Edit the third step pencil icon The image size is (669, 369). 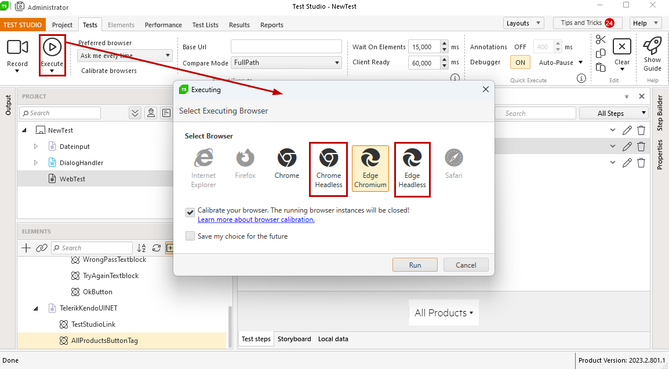click(x=627, y=163)
